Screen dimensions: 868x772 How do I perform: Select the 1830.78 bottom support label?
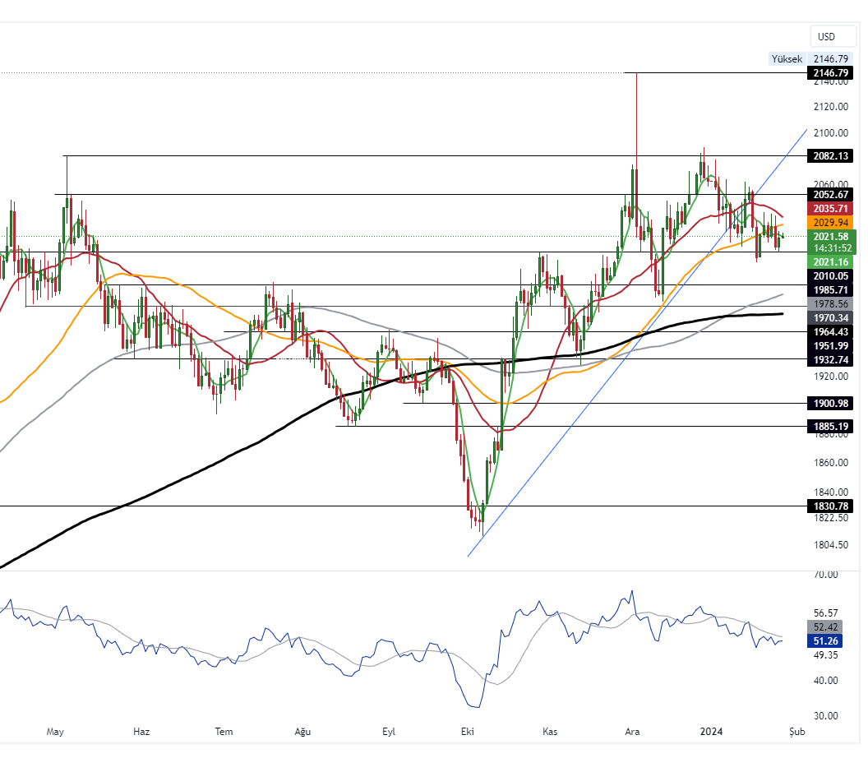pos(830,506)
